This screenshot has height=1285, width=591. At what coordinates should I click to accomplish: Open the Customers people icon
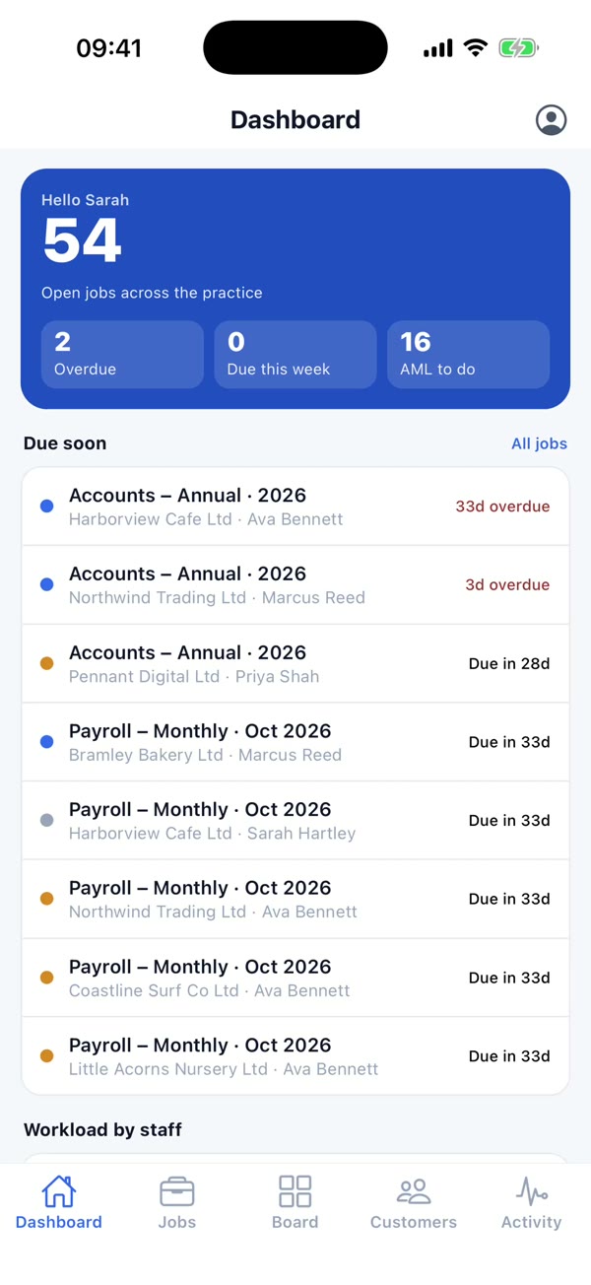pos(414,1192)
